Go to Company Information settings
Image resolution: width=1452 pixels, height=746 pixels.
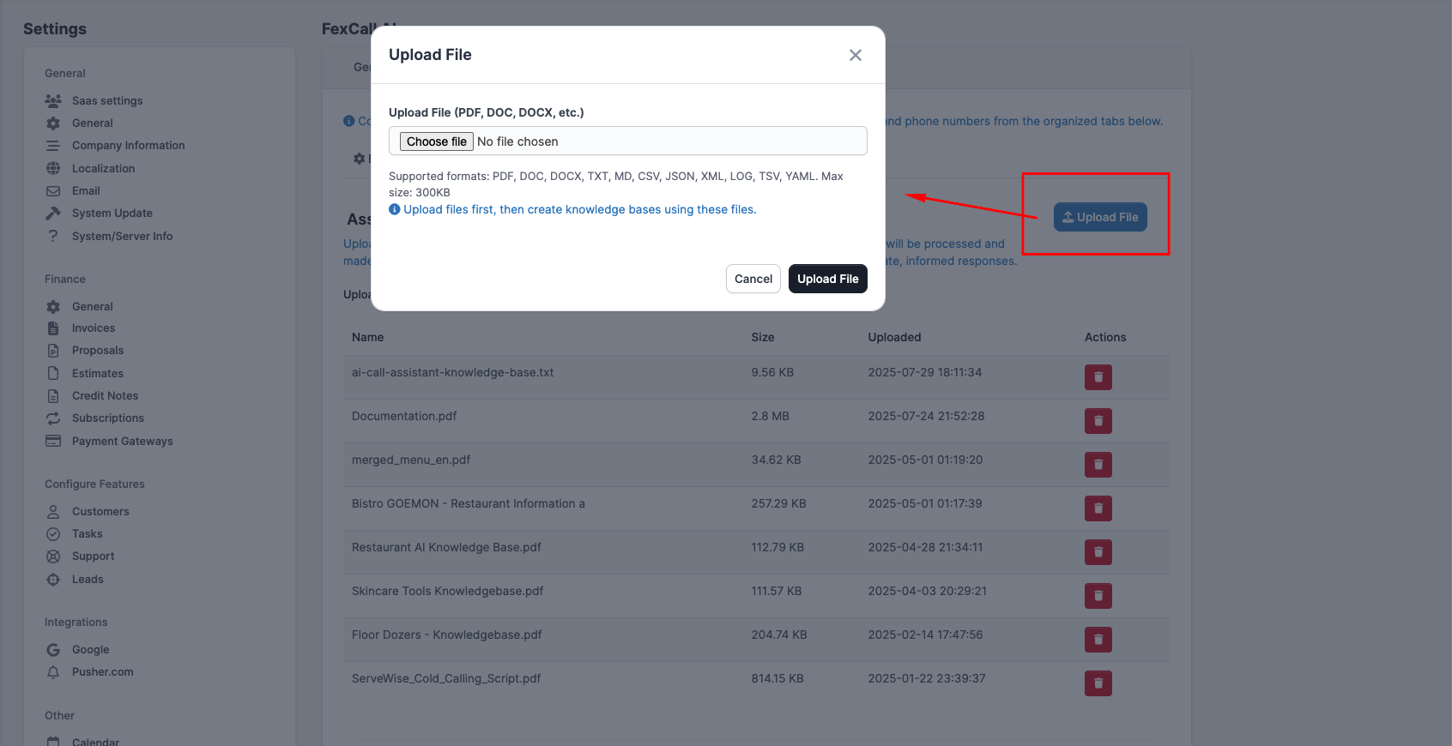128,146
